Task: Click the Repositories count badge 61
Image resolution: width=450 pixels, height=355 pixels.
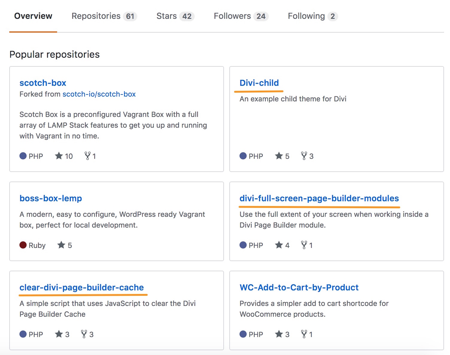Action: (x=130, y=16)
